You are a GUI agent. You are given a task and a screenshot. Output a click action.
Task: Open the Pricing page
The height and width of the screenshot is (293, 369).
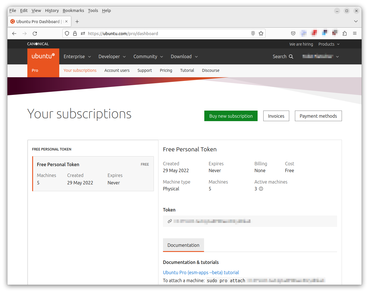[166, 70]
